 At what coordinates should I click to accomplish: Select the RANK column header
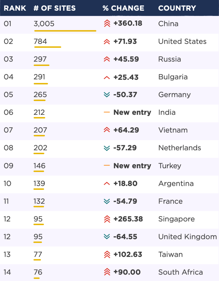(x=15, y=8)
